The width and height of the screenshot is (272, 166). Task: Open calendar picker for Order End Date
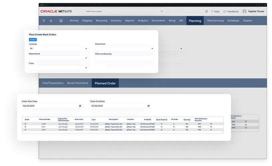(149, 106)
